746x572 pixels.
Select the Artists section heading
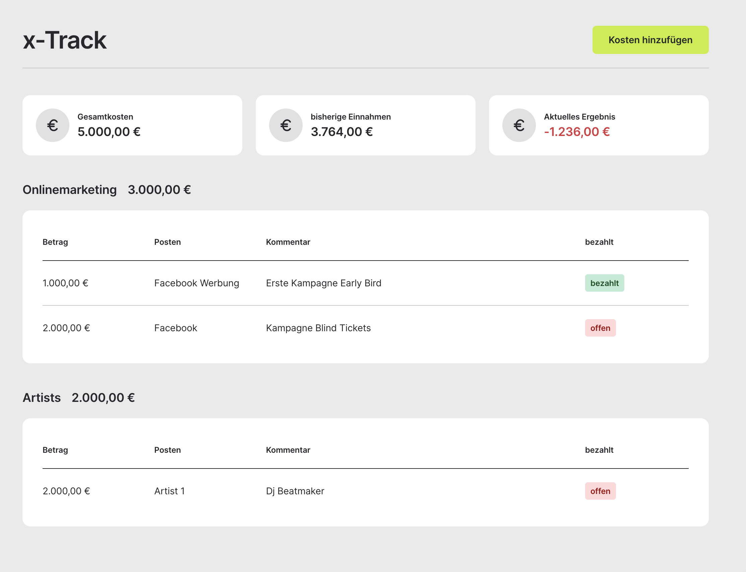[x=42, y=398]
